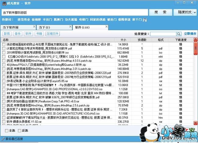Click the refresh hot words icon

(x=145, y=20)
